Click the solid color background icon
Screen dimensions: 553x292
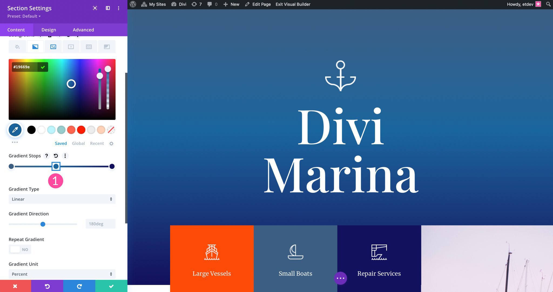tap(17, 46)
